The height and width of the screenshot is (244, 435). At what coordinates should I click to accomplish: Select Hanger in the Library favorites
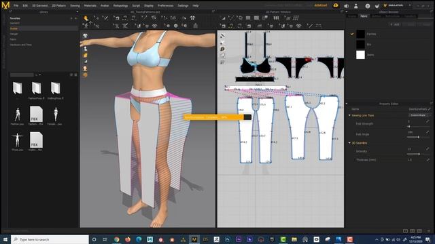tap(14, 34)
